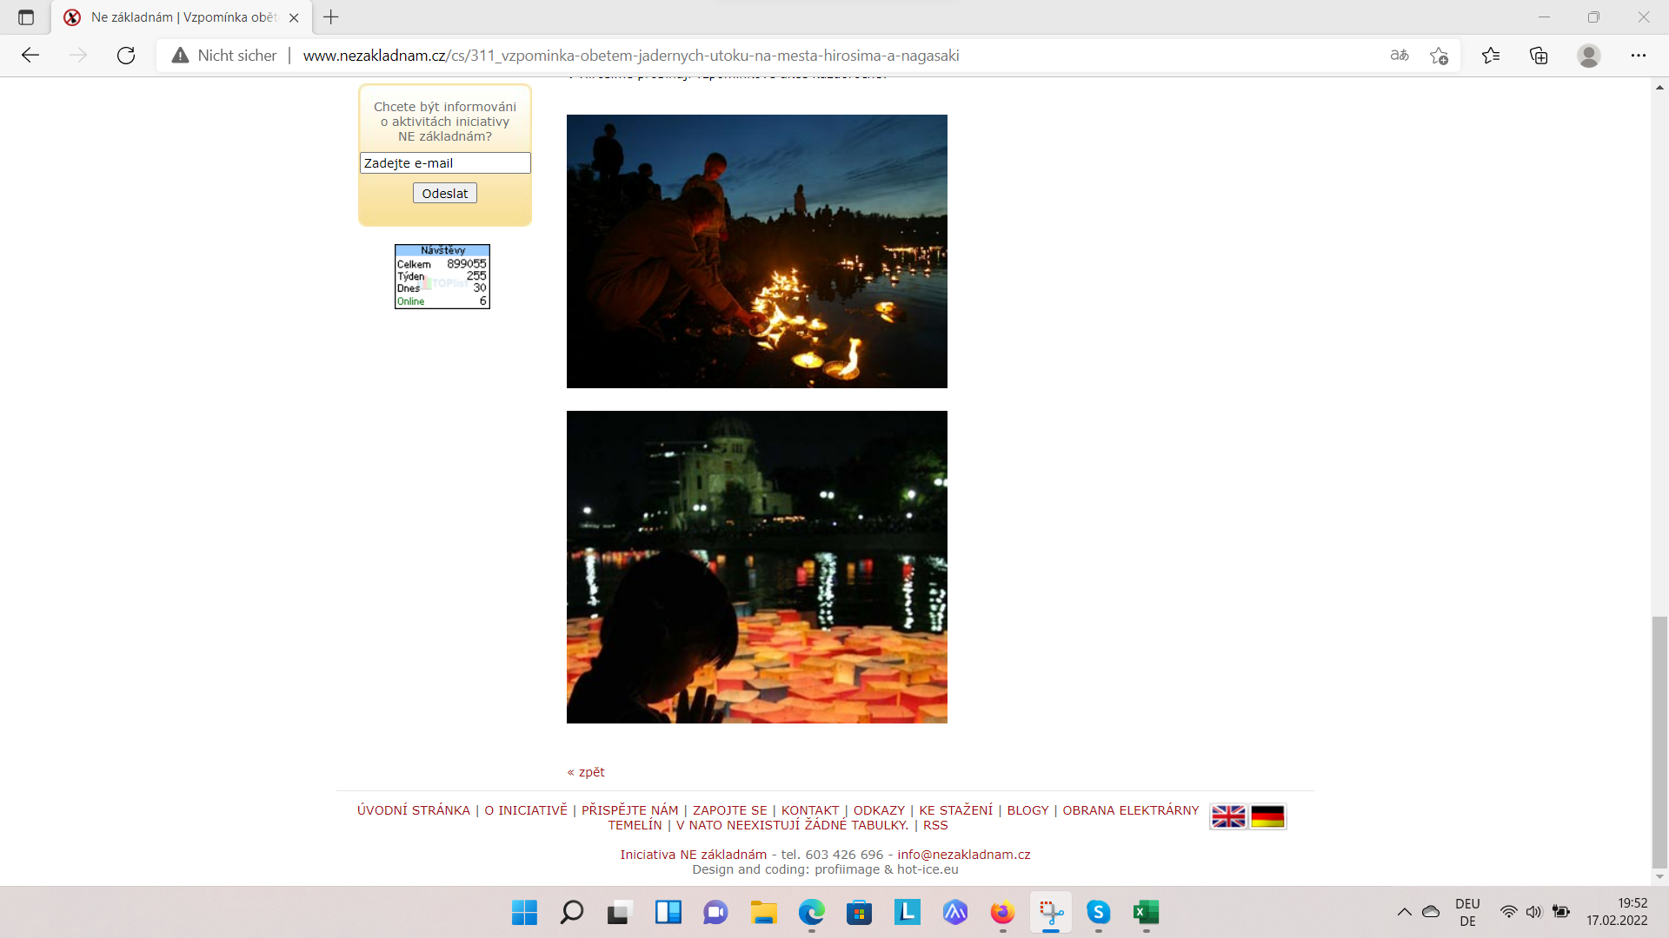Click the address bar URL
Viewport: 1669px width, 938px height.
click(x=631, y=56)
